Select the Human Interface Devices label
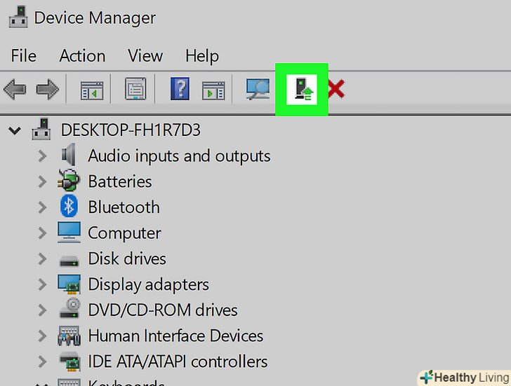Viewport: 511px width, 386px height. point(175,336)
